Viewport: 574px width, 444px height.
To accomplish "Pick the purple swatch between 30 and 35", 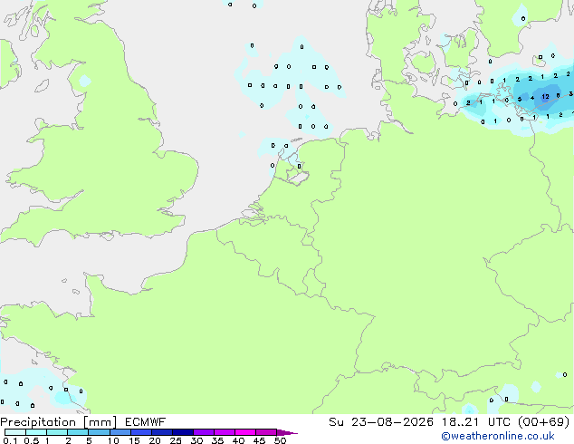I will [x=204, y=432].
